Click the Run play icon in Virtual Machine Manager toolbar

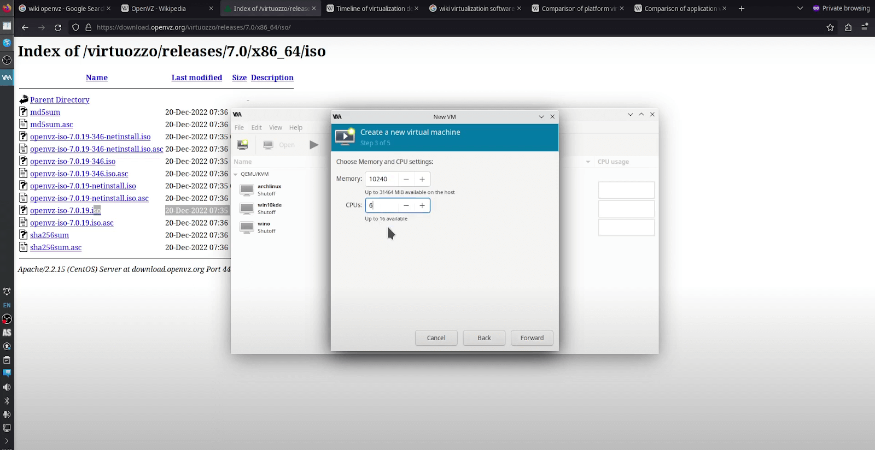pyautogui.click(x=314, y=145)
